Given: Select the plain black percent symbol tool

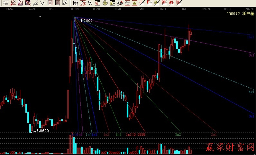Looking at the screenshot, I should pyautogui.click(x=90, y=3).
